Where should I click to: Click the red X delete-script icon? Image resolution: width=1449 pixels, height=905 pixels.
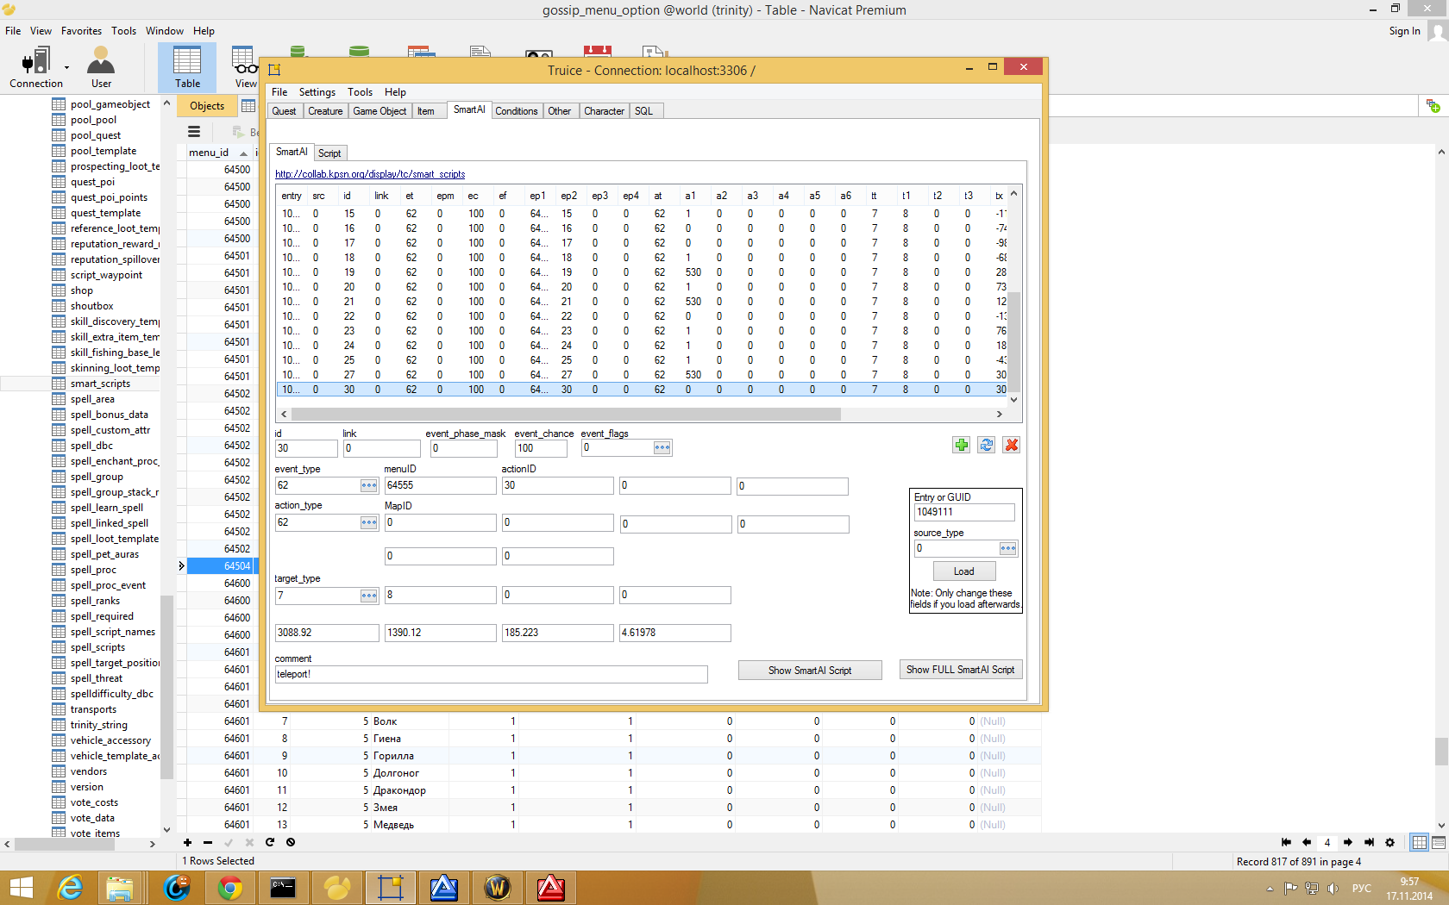[1012, 445]
